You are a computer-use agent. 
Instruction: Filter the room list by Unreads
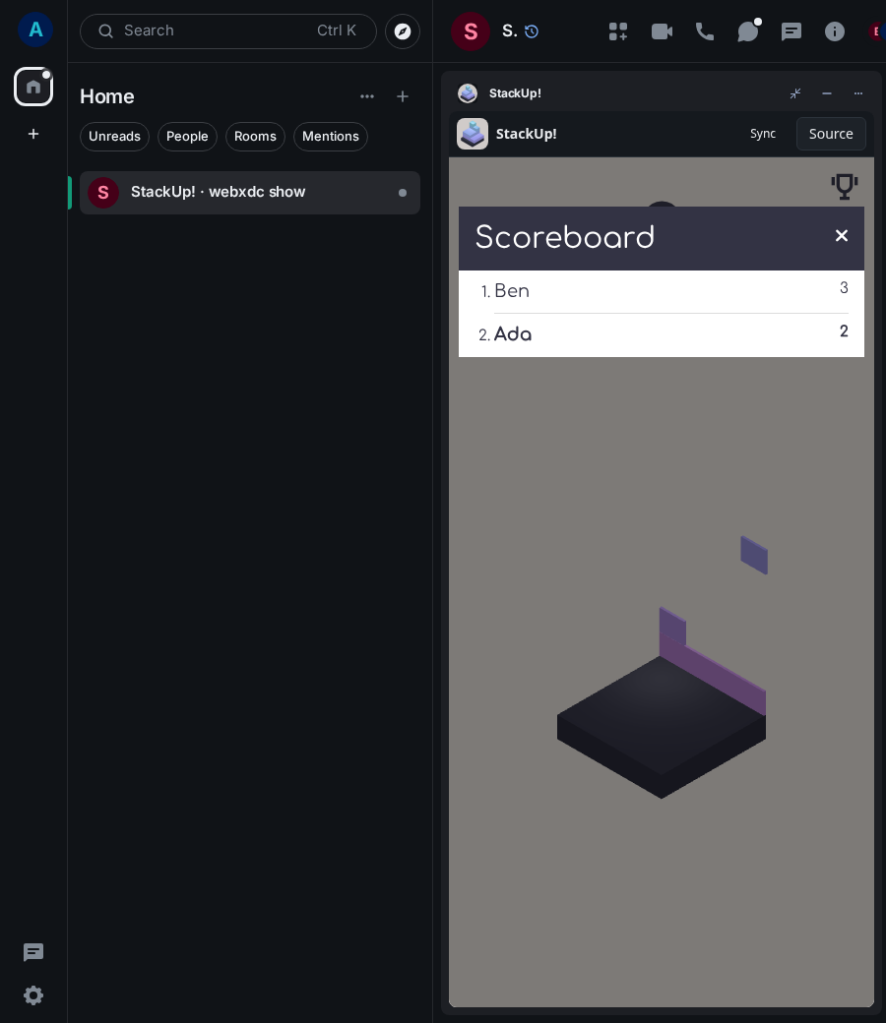coord(114,137)
